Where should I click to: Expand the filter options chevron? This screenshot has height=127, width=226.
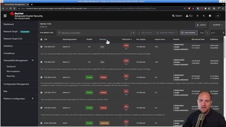133,33
